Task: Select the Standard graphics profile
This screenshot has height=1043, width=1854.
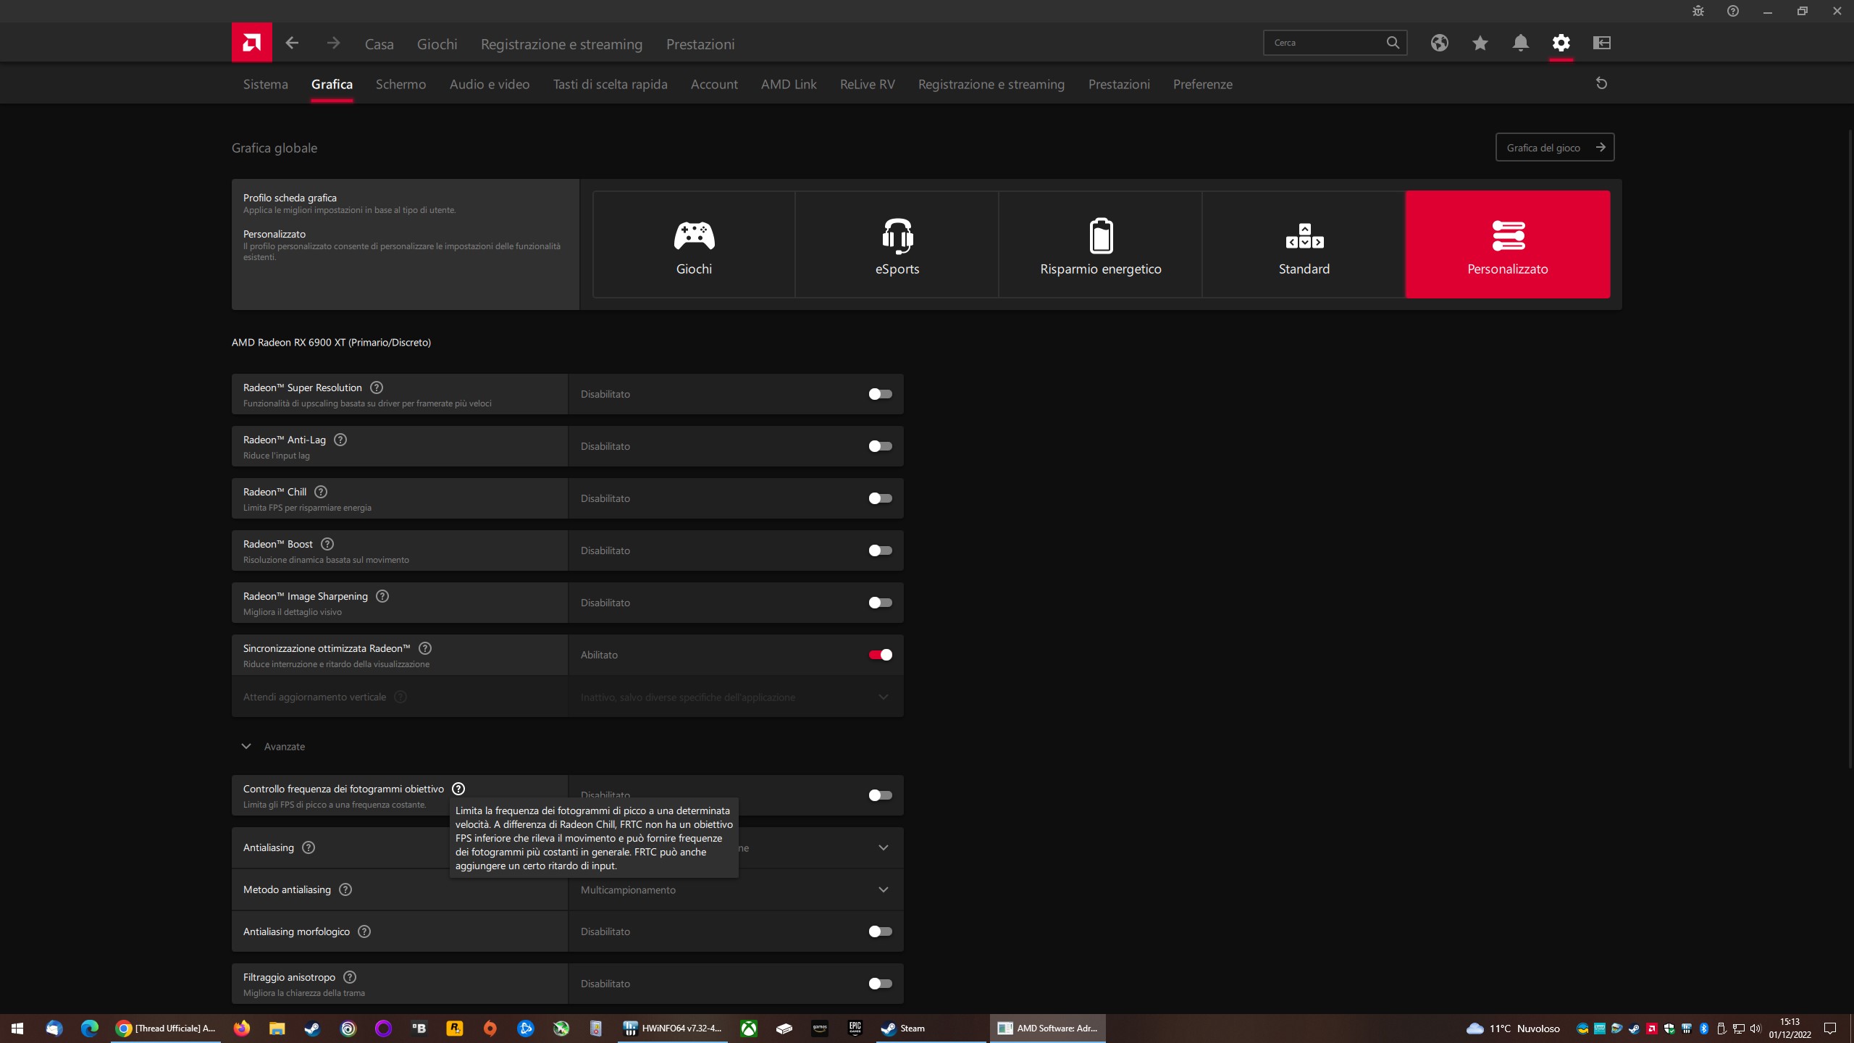Action: coord(1304,244)
